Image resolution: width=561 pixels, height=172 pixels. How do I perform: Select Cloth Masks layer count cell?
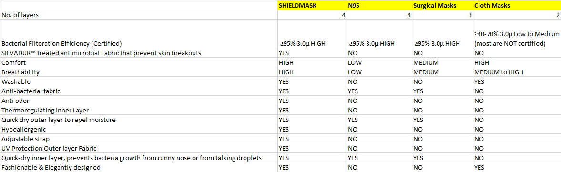517,15
